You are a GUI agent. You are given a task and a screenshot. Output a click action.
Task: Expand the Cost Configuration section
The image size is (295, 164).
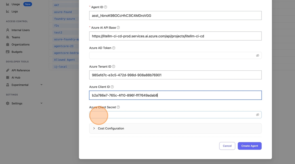click(175, 128)
